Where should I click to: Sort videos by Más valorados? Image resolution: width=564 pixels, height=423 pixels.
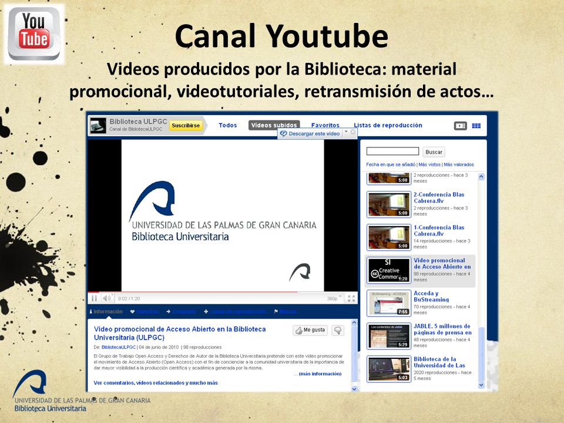(459, 164)
